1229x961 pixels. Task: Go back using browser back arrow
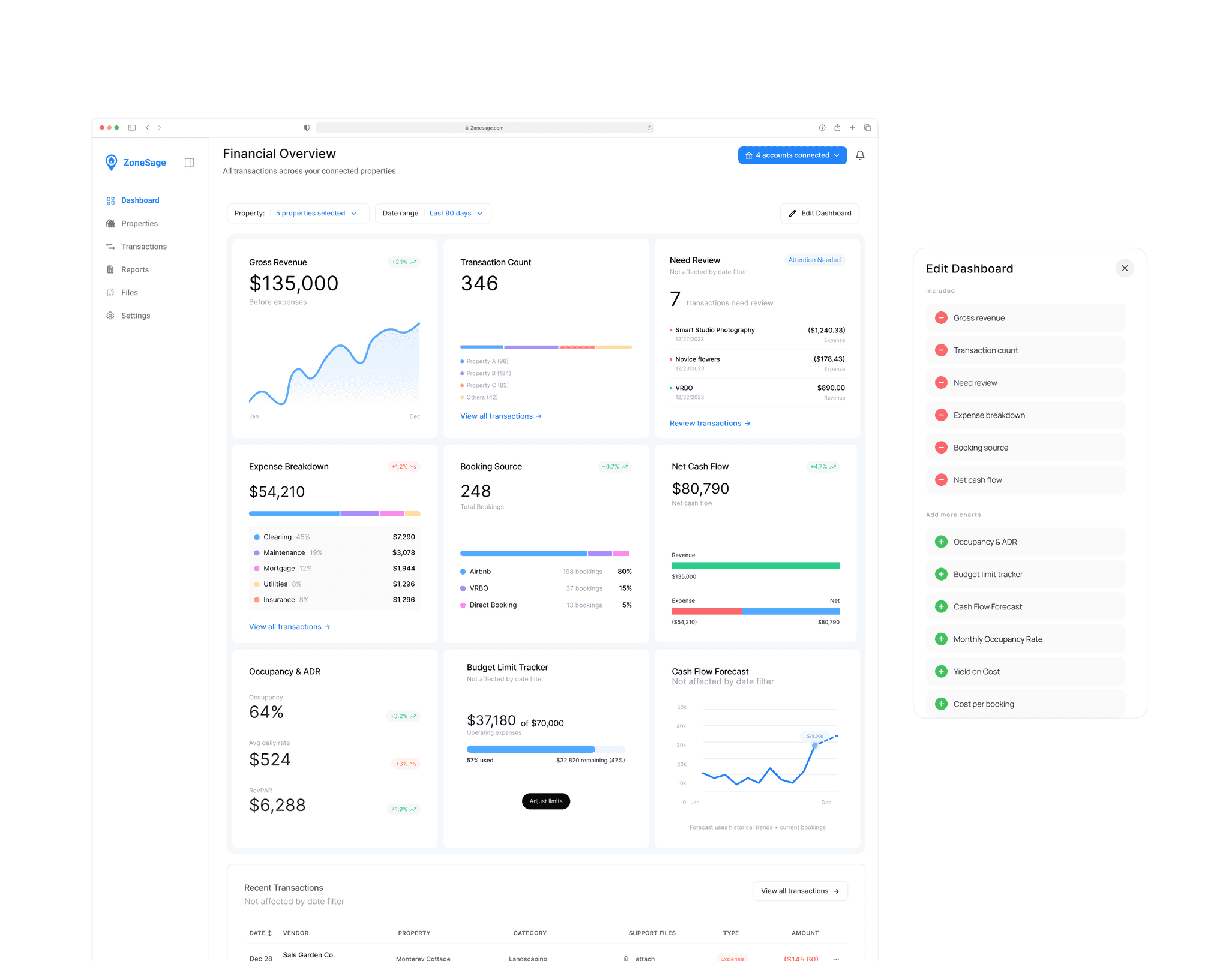pos(148,128)
